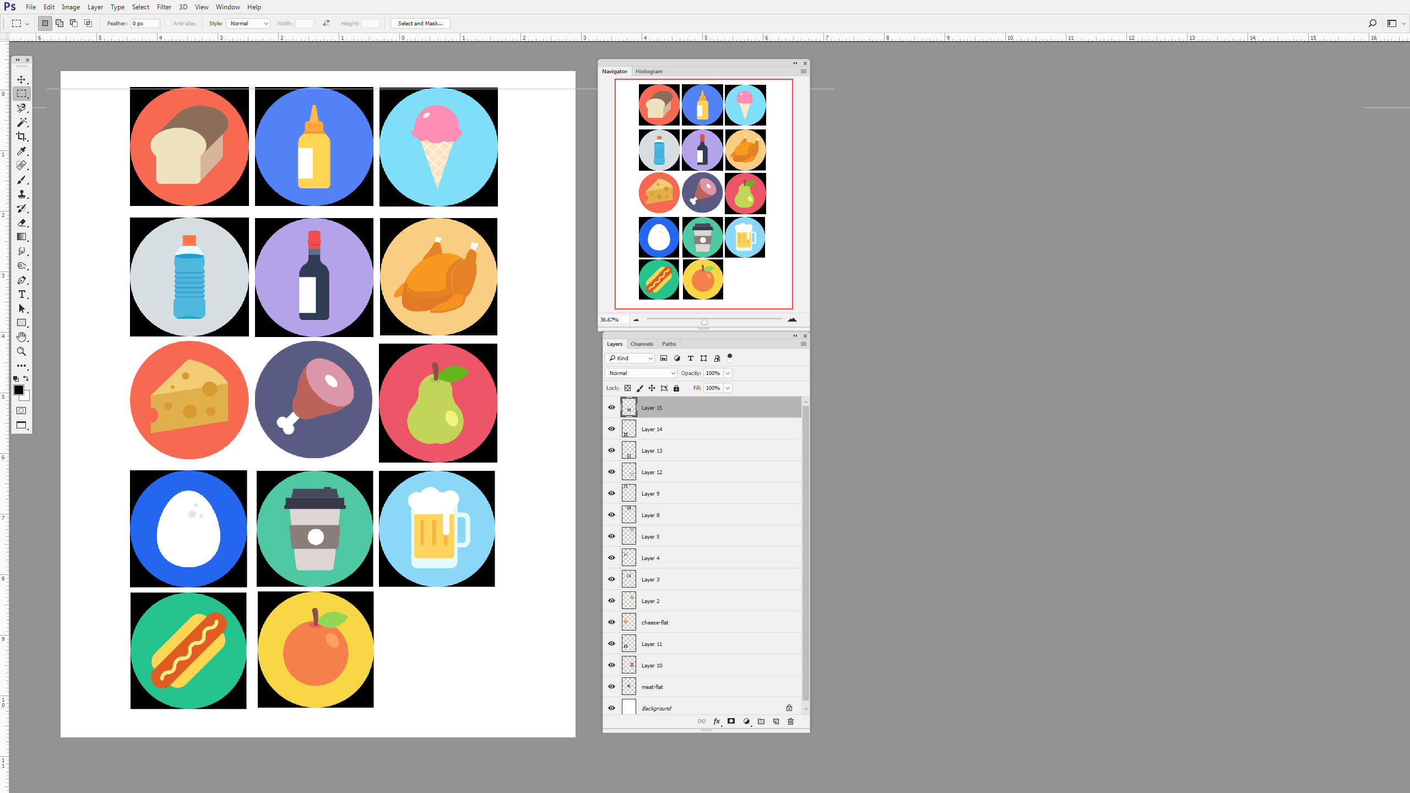
Task: Click the Select and Mask button
Action: (420, 23)
